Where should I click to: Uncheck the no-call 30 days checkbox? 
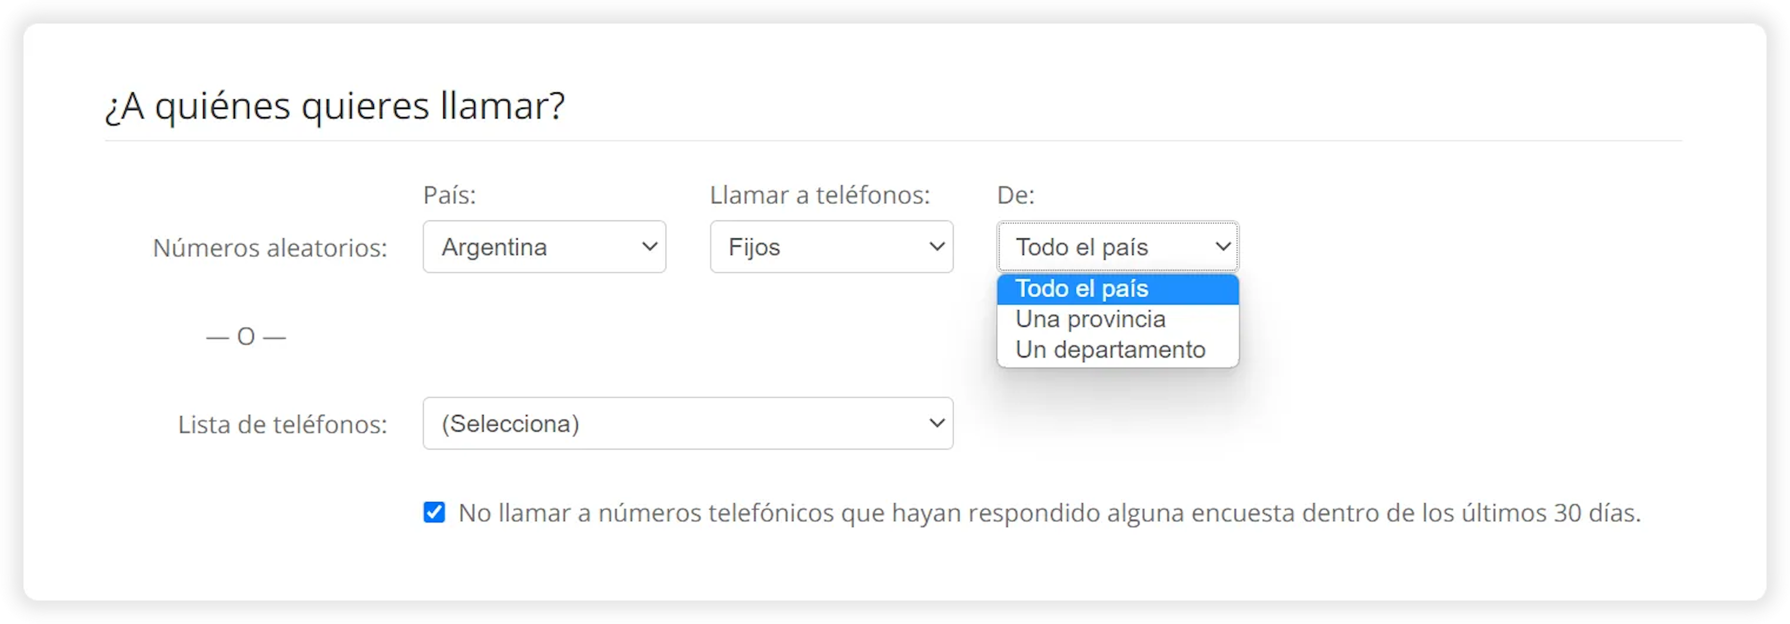[434, 513]
